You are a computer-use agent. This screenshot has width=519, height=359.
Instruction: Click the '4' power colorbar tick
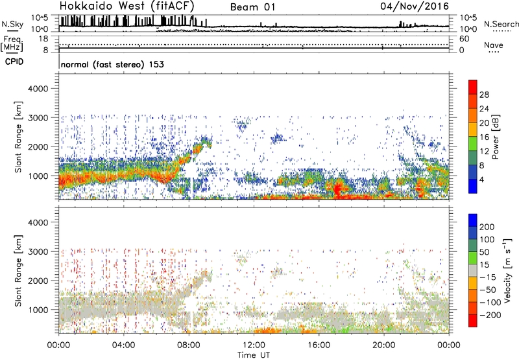pos(481,179)
